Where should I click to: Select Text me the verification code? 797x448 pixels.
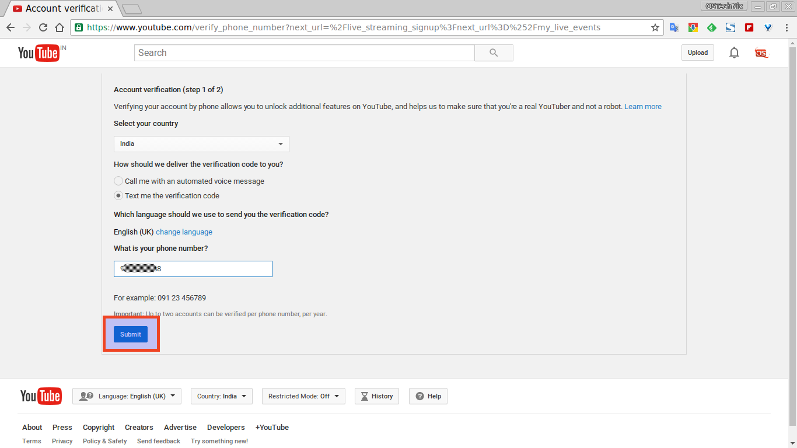(x=118, y=195)
